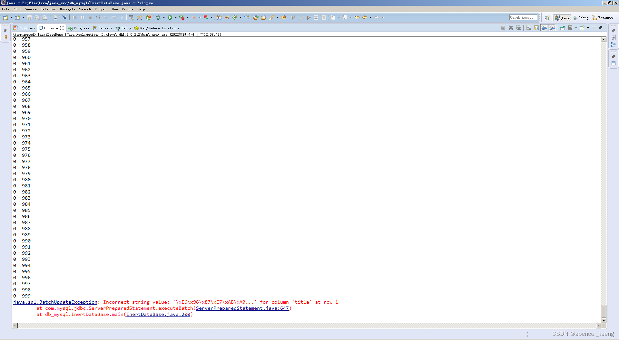Image resolution: width=619 pixels, height=340 pixels.
Task: Run the last launched application
Action: pos(170,17)
